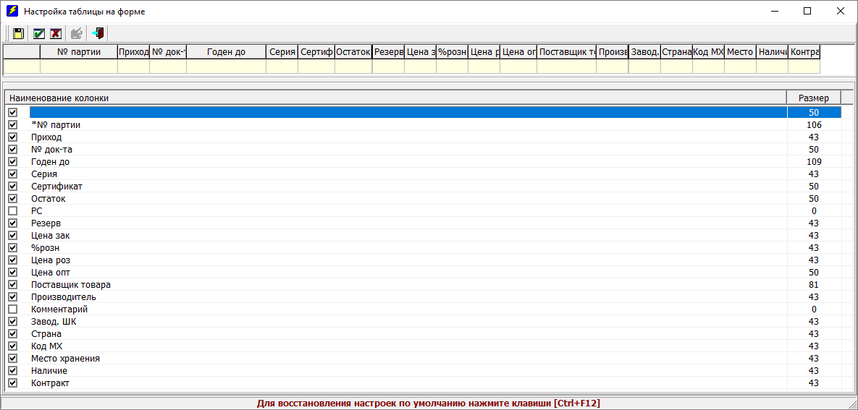
Task: Click the grayed-out hand edit icon
Action: tap(76, 33)
